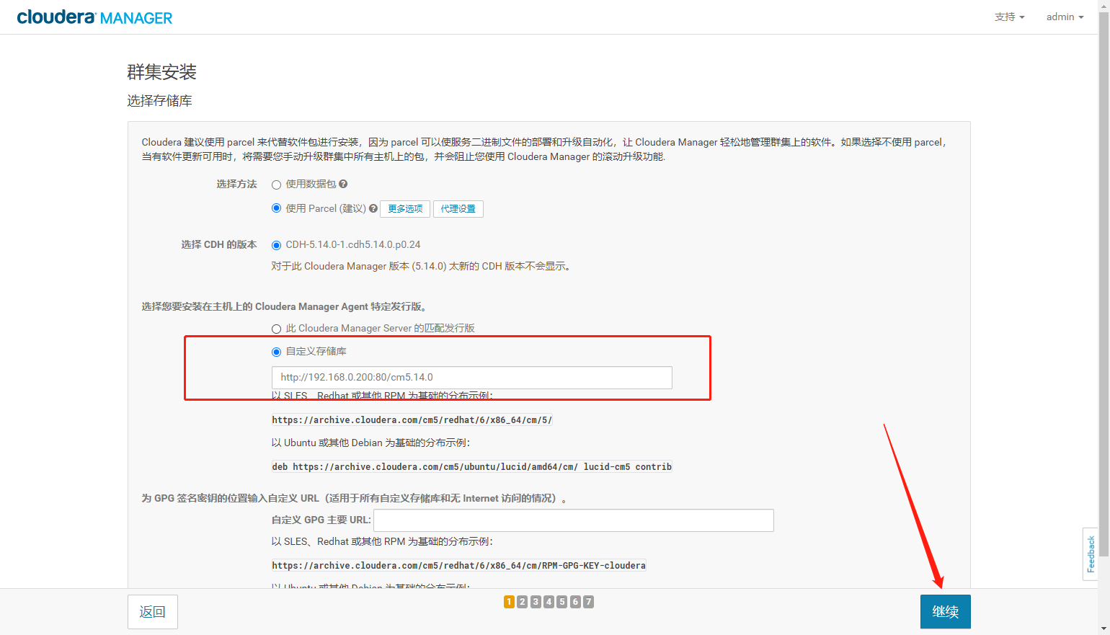
Task: Click the redhat/6/x86_64/cm/5/ example URL text
Action: click(x=412, y=420)
